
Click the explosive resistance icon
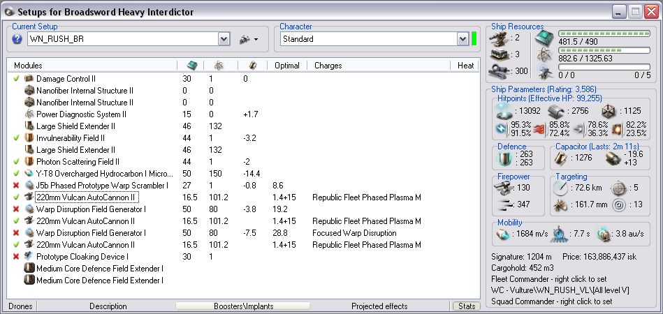click(x=616, y=128)
